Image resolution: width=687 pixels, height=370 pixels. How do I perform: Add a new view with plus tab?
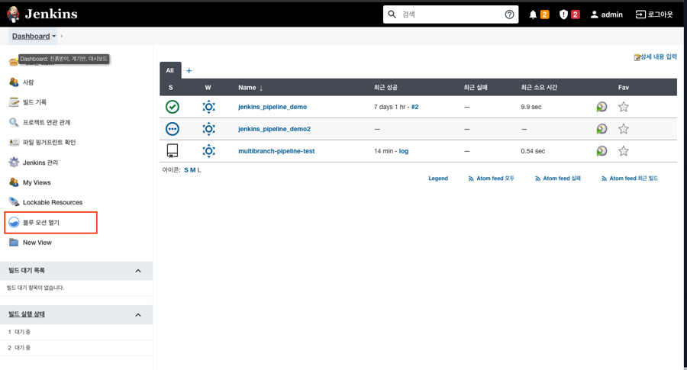[x=189, y=71]
